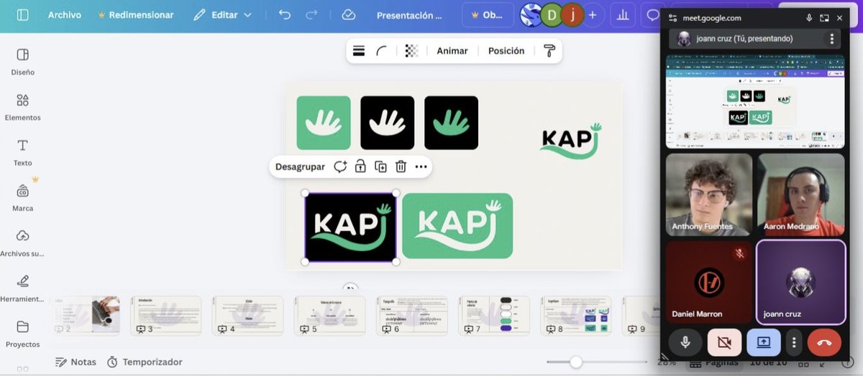
Task: Select the joann cruz participant tile
Action: click(800, 282)
